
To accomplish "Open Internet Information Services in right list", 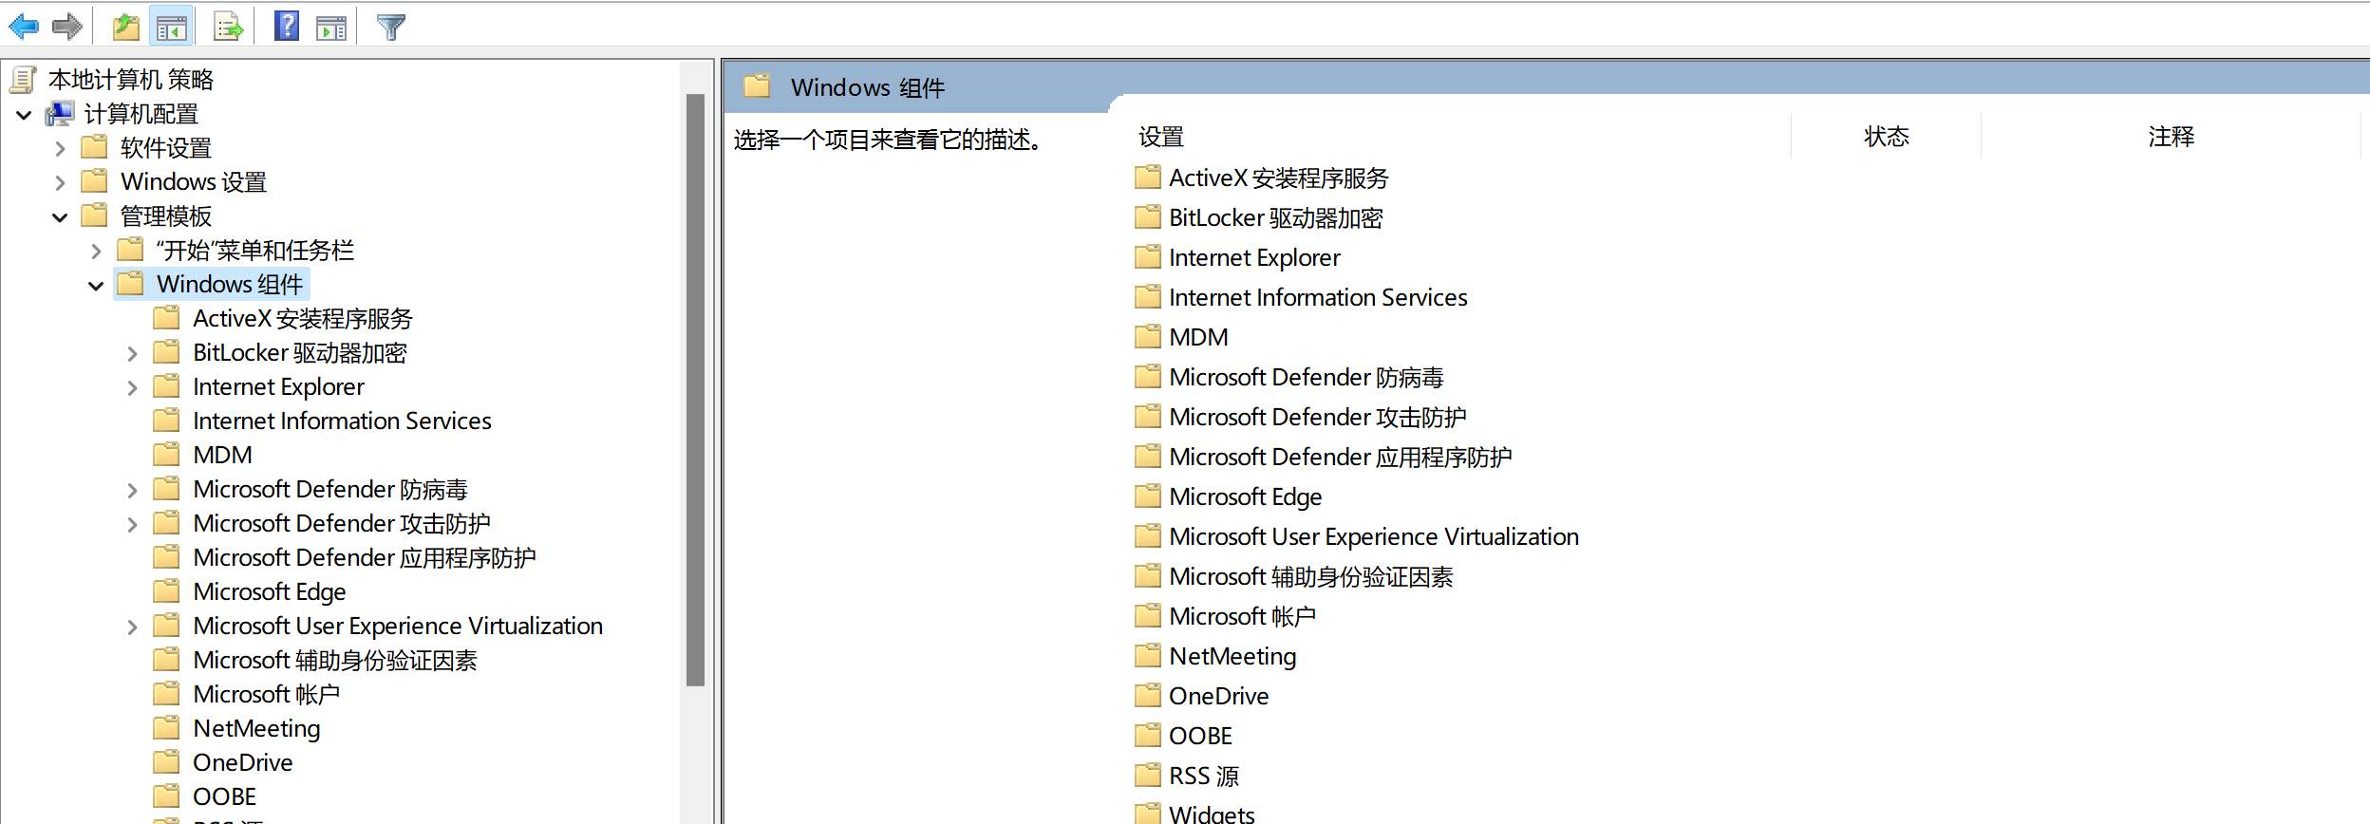I will (1318, 297).
